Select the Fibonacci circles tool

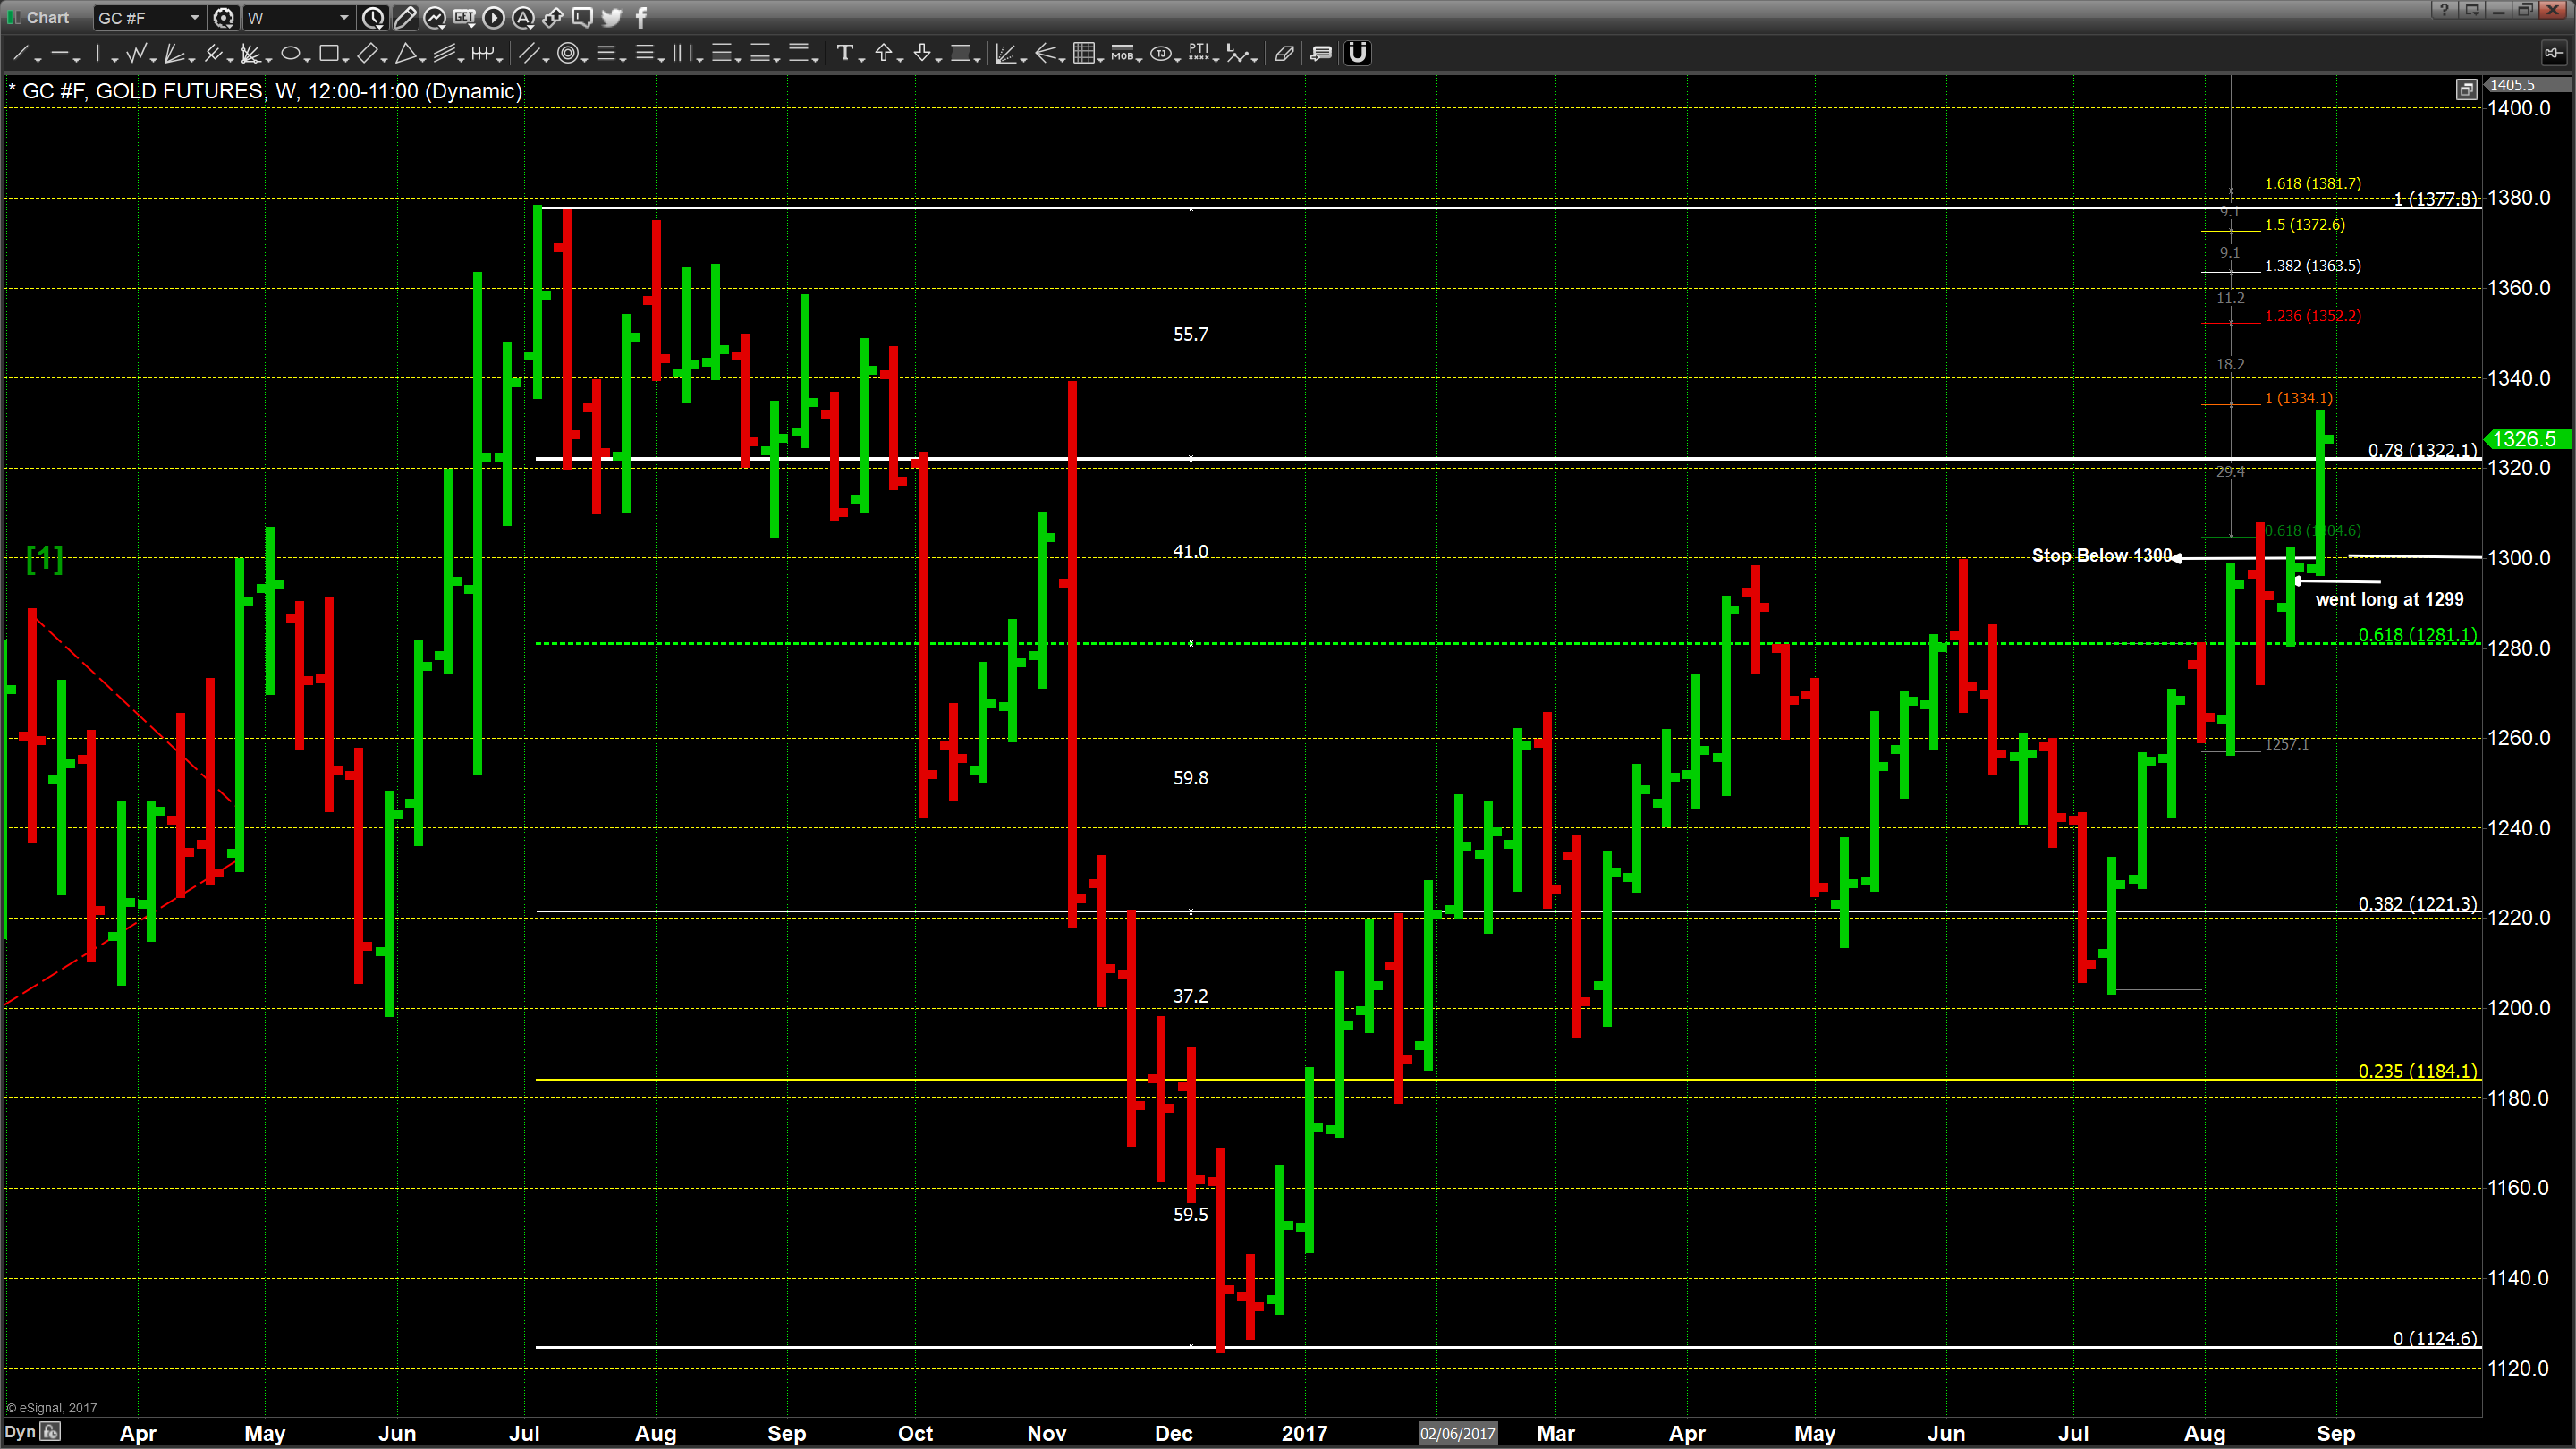[x=568, y=53]
